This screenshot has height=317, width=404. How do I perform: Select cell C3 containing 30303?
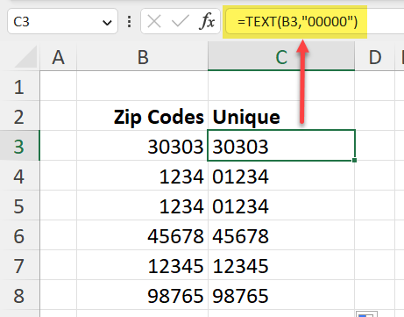(x=281, y=146)
